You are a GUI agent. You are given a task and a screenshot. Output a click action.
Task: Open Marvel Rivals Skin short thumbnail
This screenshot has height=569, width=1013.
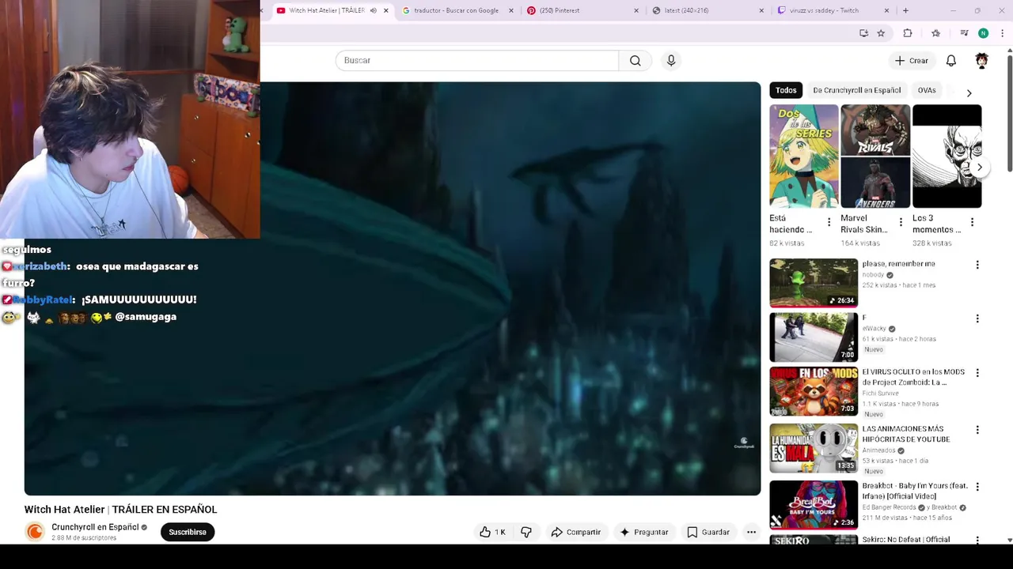(875, 156)
